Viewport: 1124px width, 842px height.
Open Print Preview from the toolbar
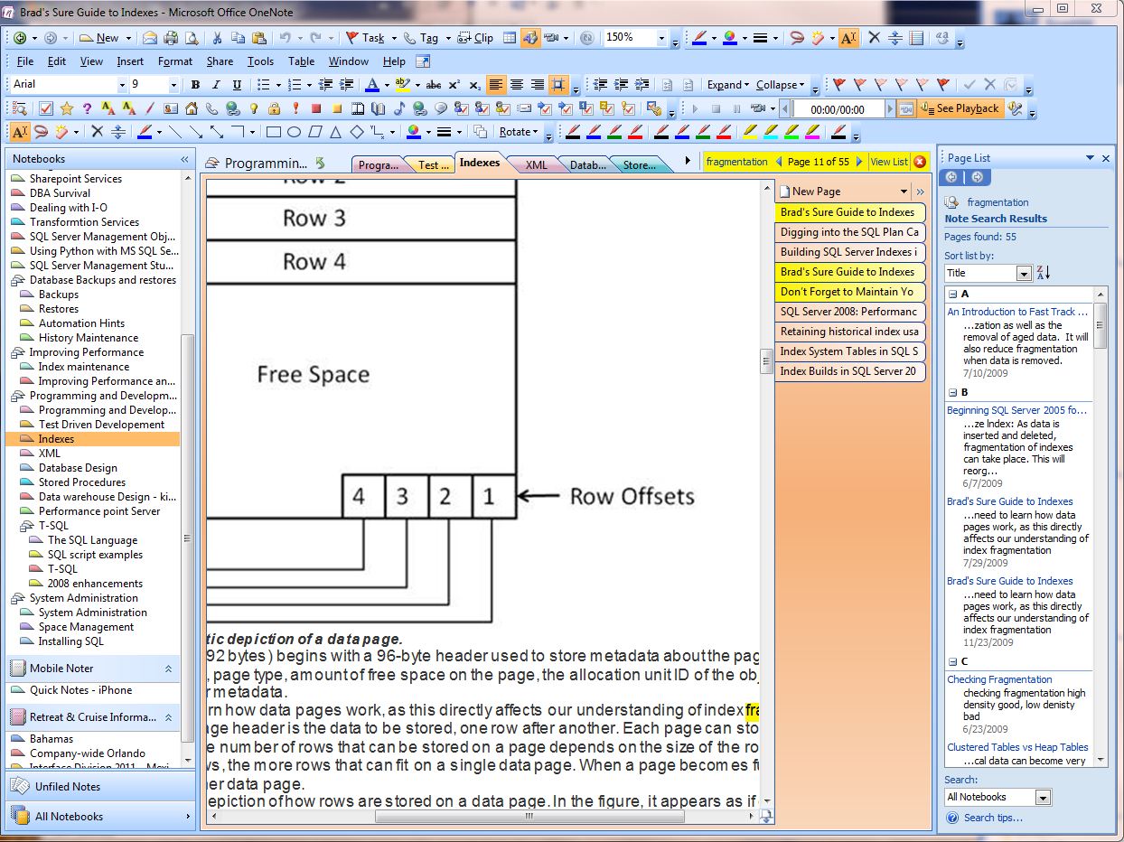pyautogui.click(x=191, y=38)
